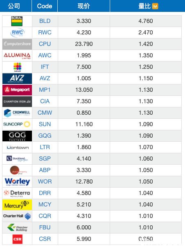Screen dimensions: 185x247
Task: Select the Champion Iron logo
Action: (17, 102)
